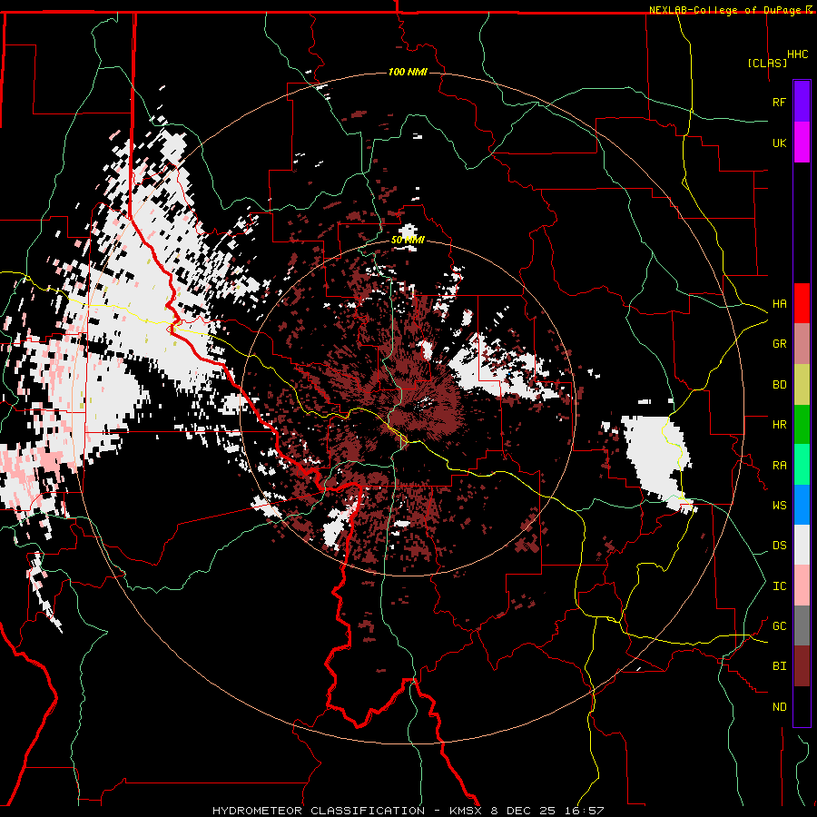Click the GC legend label
Image resolution: width=817 pixels, height=817 pixels.
pyautogui.click(x=779, y=626)
